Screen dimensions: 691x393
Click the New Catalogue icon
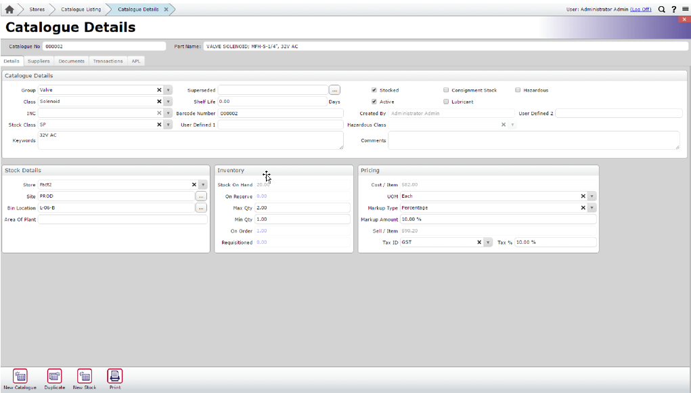click(x=20, y=377)
